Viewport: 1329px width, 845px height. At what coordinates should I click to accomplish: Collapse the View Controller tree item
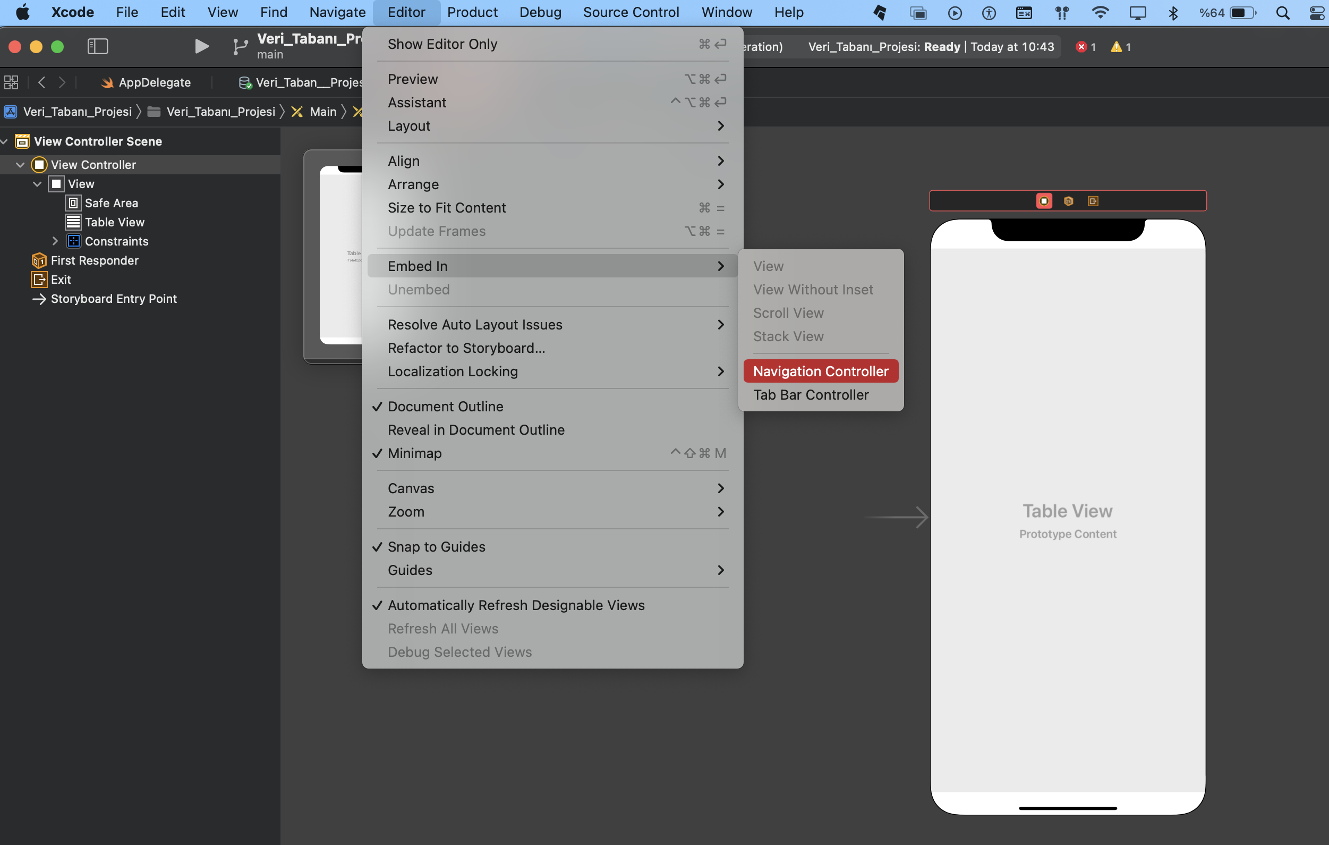point(20,165)
